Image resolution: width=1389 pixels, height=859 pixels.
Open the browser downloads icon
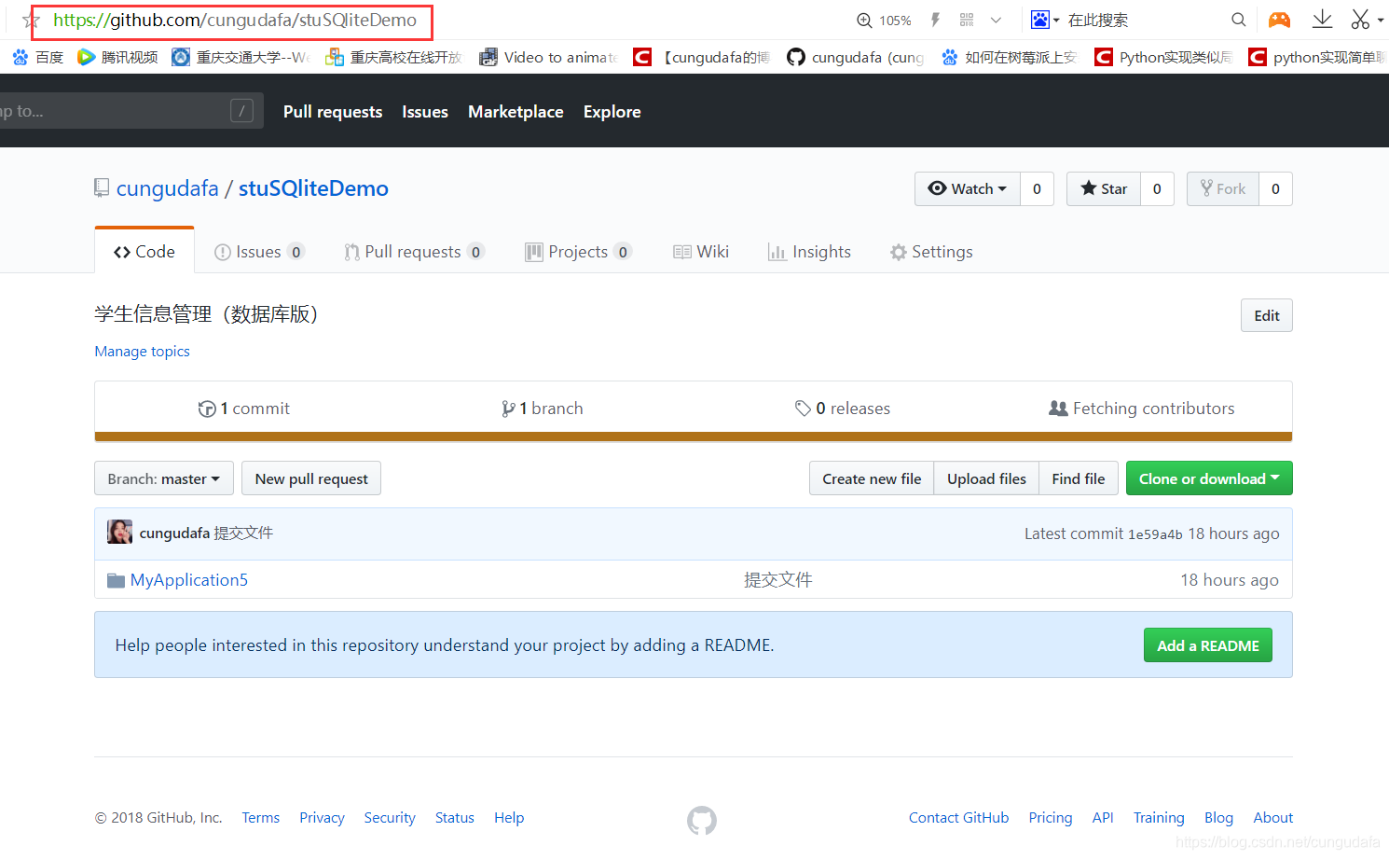coord(1322,20)
